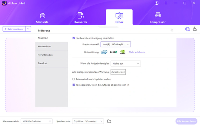
Task: Click the Kompressor icon
Action: click(157, 16)
